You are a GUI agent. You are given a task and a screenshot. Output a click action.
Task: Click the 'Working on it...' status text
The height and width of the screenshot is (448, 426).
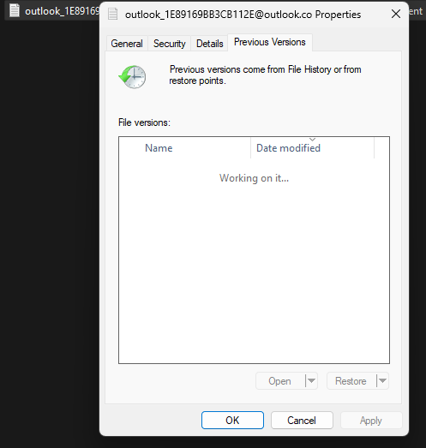click(x=254, y=178)
